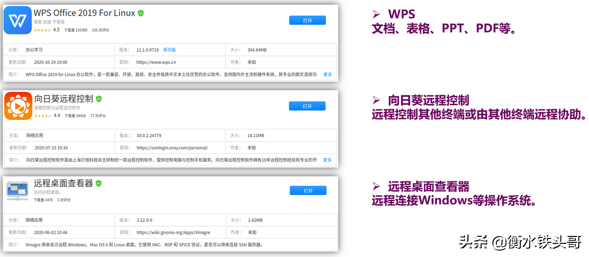Click the 135 次评分 rating count
The image size is (589, 257).
(x=101, y=30)
